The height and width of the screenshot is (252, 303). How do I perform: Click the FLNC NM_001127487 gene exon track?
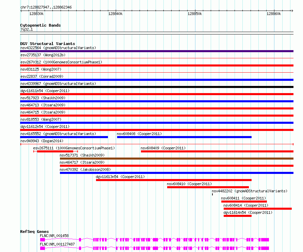155,248
